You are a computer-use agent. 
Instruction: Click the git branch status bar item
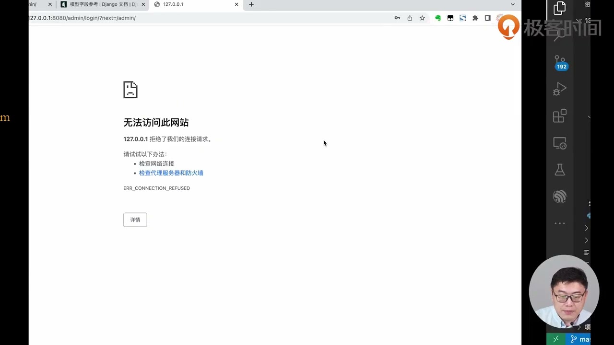click(x=580, y=339)
